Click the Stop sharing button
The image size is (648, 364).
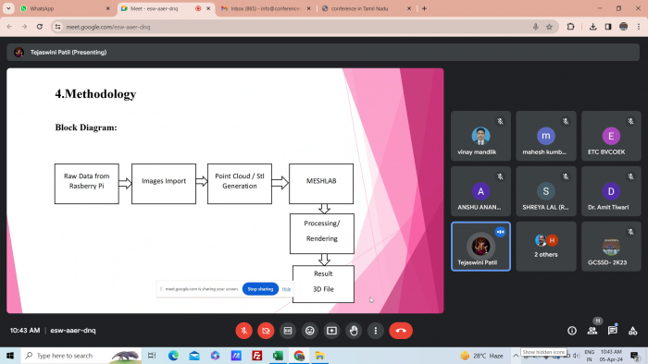pos(260,289)
